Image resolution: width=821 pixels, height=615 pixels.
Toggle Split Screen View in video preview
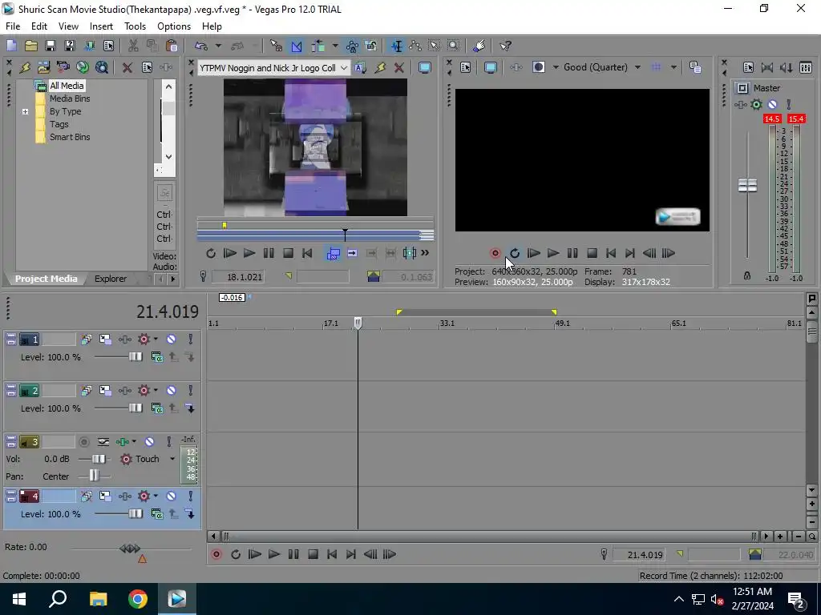539,67
